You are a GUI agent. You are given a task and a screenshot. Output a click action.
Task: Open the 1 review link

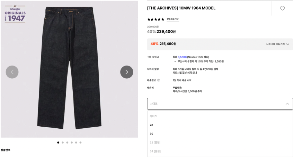pos(173,19)
